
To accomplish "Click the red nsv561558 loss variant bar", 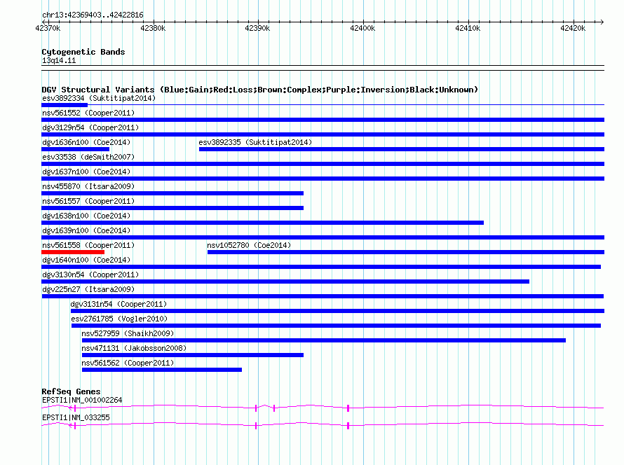I will 73,252.
